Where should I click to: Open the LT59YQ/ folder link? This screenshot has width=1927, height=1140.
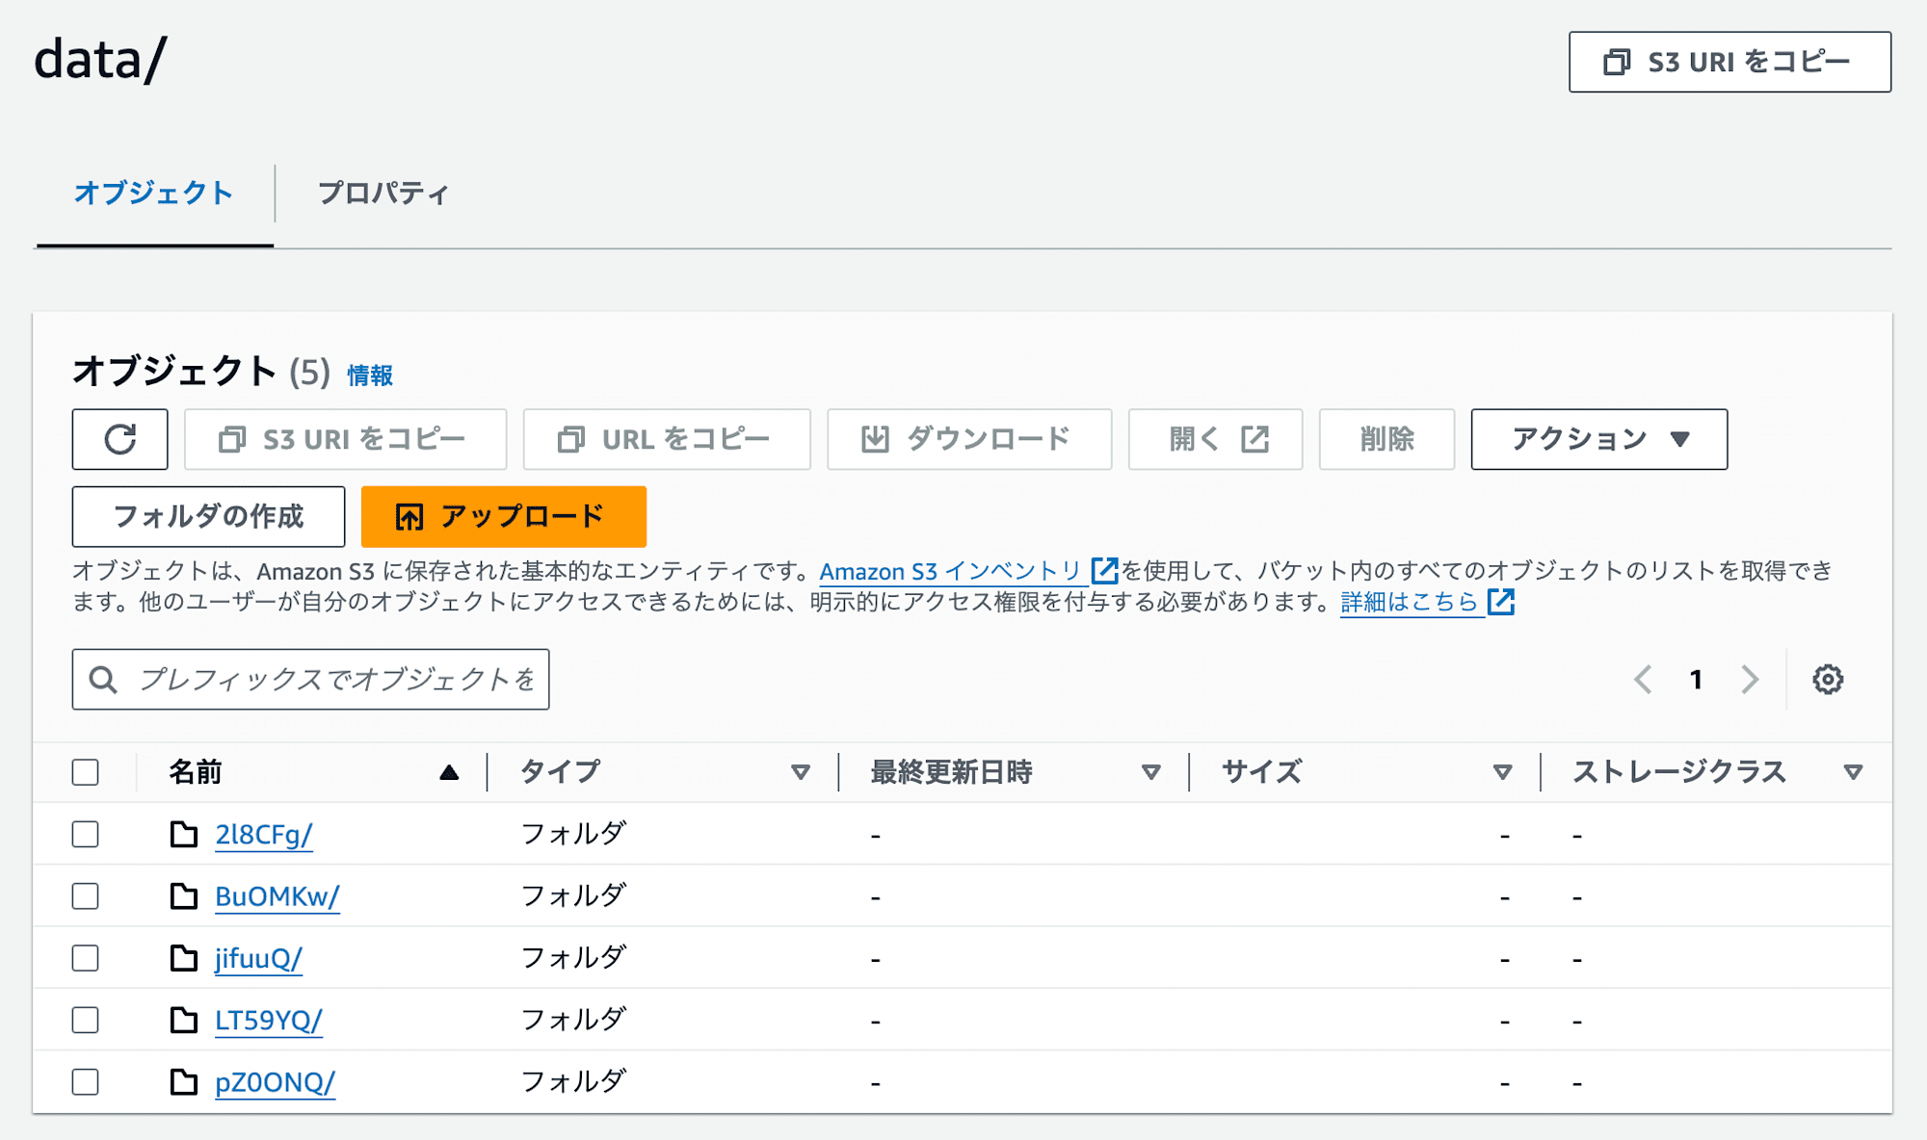(x=268, y=1020)
